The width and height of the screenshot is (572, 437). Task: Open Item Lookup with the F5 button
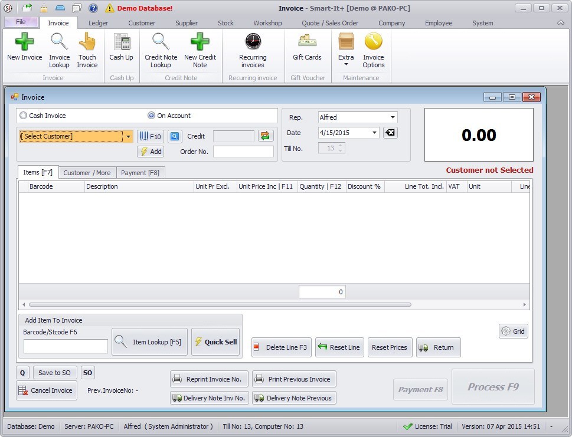click(149, 341)
